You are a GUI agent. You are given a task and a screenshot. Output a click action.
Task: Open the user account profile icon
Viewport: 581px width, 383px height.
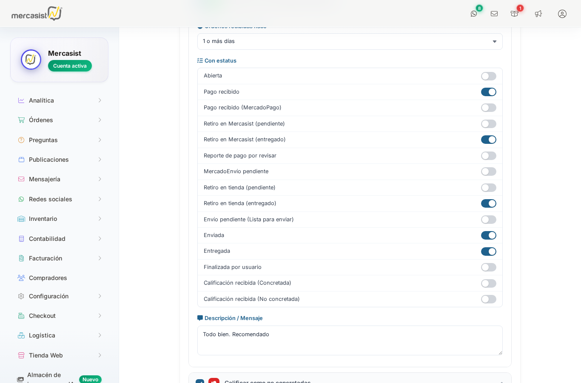click(x=562, y=14)
